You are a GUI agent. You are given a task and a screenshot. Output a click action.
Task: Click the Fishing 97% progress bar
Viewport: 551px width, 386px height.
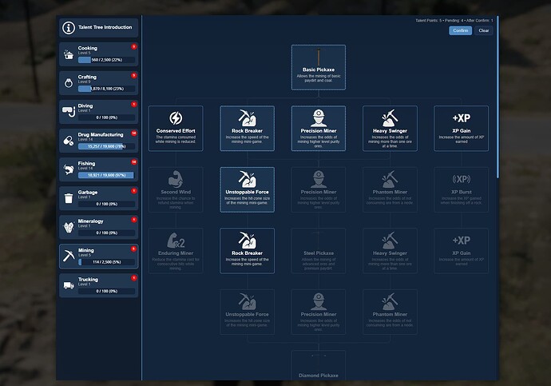click(x=106, y=175)
